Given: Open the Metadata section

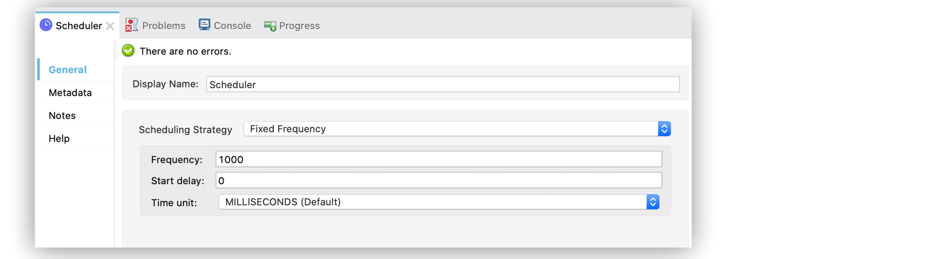Looking at the screenshot, I should [70, 92].
